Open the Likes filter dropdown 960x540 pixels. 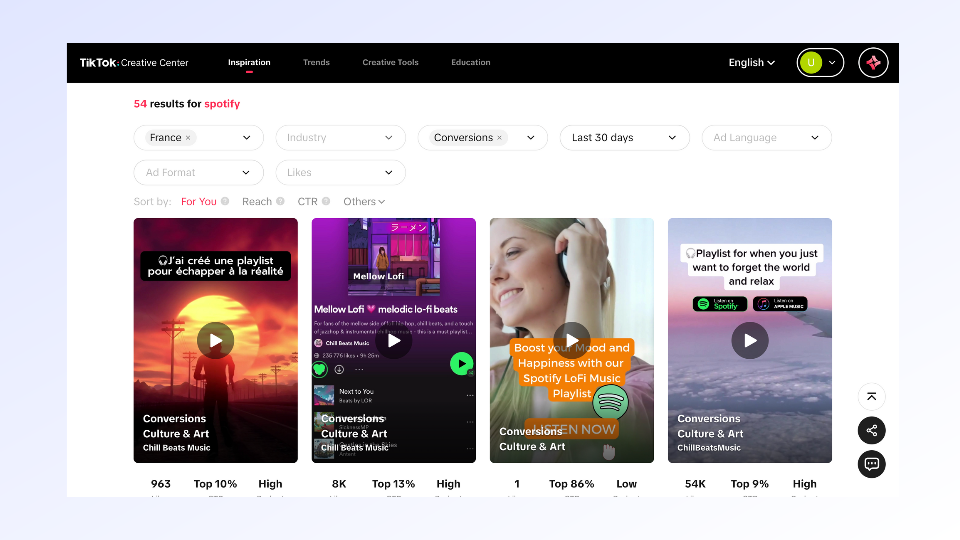click(340, 173)
